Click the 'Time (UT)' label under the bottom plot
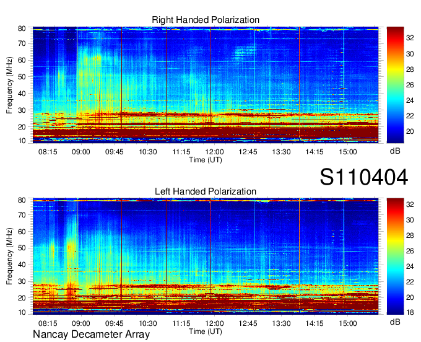421x342 pixels. tap(206, 331)
